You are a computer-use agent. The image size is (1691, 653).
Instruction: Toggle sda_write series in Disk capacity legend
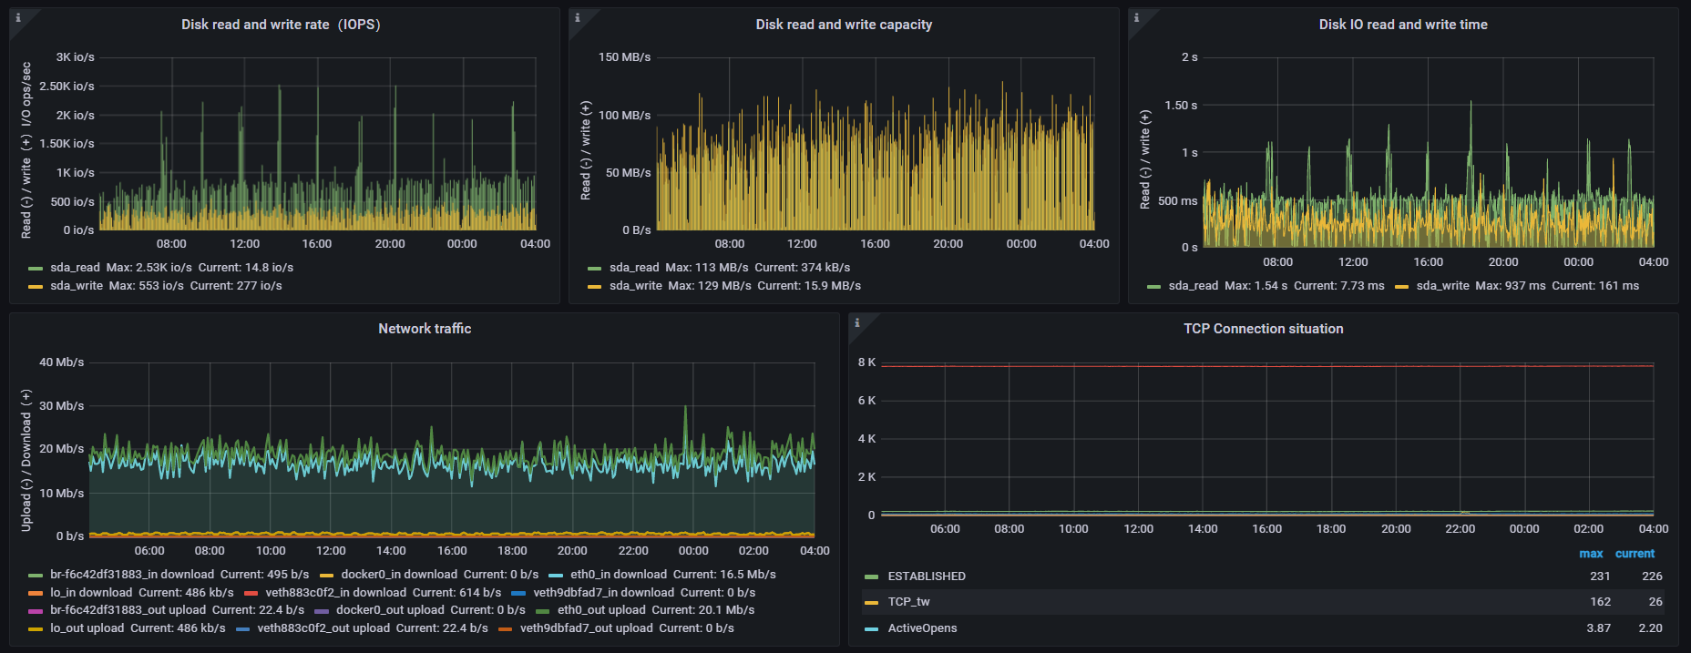[x=634, y=286]
